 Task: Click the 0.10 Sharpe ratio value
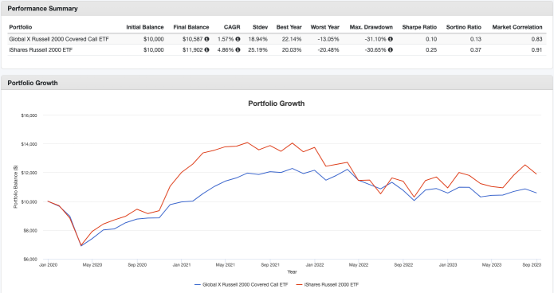tap(431, 39)
